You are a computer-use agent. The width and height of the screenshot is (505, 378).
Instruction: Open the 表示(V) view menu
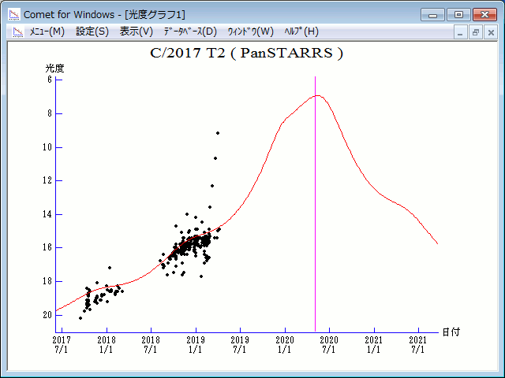[136, 31]
